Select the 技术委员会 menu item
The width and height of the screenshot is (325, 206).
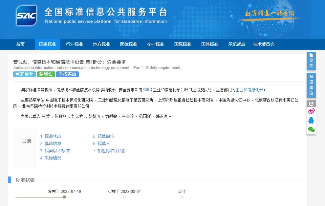264,44
